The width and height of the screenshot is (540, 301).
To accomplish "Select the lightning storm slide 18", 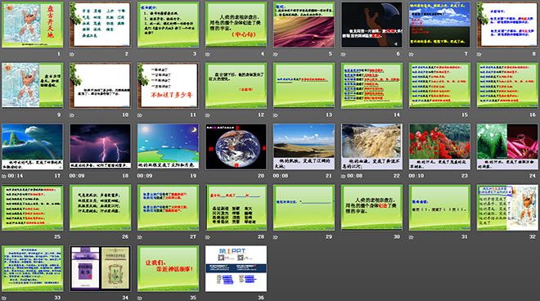I will (x=100, y=146).
